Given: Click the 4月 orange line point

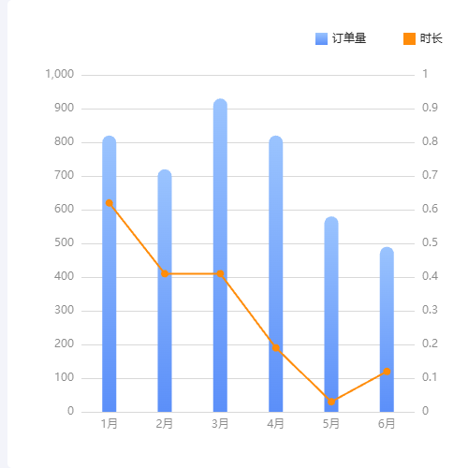Looking at the screenshot, I should (x=276, y=348).
